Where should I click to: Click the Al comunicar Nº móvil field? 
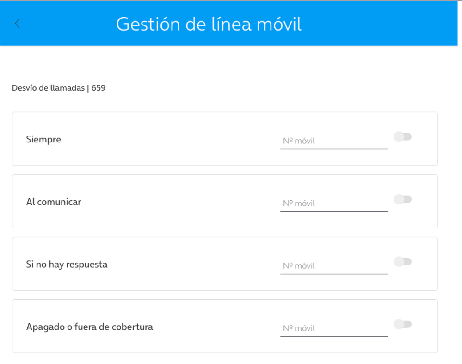pyautogui.click(x=334, y=204)
